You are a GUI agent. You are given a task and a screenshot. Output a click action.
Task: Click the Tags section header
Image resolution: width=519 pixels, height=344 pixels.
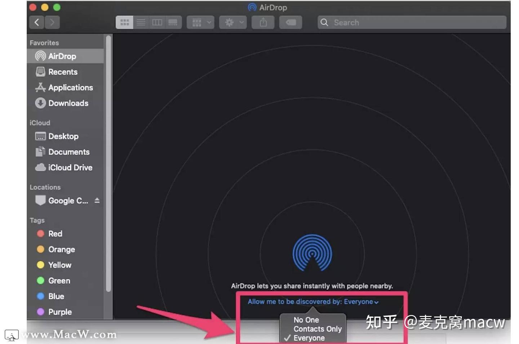tap(37, 220)
